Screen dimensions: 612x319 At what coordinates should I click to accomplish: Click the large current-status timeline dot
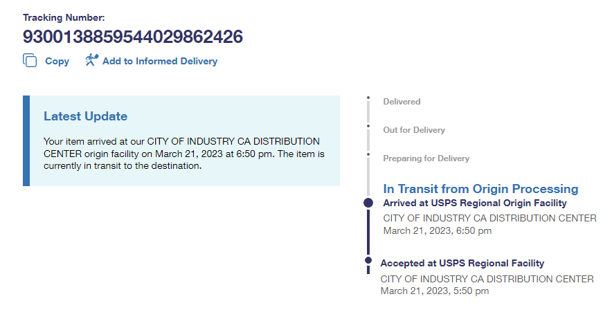click(x=368, y=203)
